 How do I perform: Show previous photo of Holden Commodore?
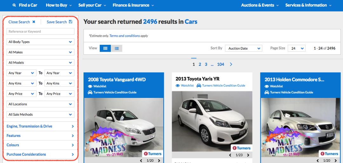318,160
